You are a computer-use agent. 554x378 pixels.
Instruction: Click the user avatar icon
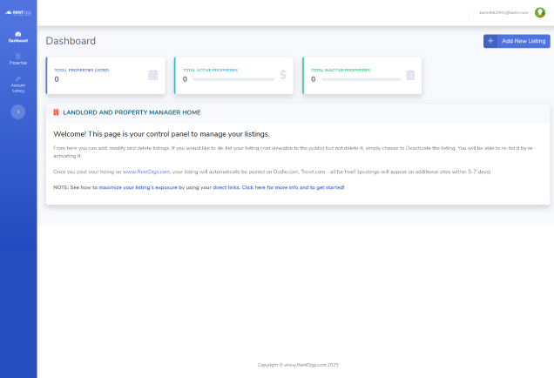[539, 12]
